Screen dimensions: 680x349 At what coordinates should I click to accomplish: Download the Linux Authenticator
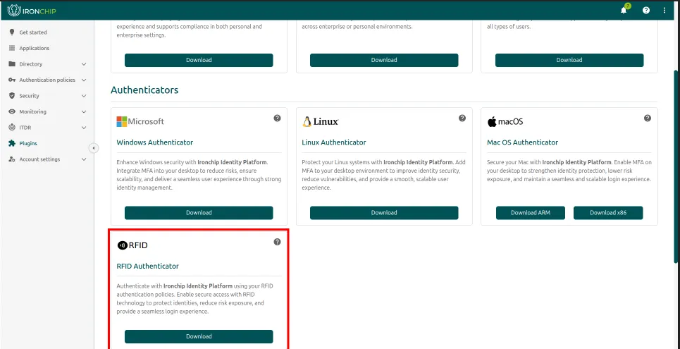[384, 213]
